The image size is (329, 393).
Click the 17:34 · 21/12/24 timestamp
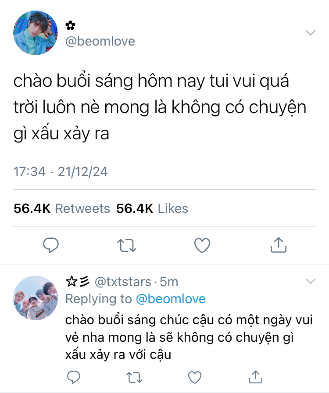pyautogui.click(x=61, y=172)
